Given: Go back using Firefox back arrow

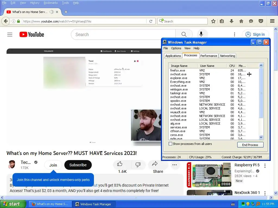Looking at the screenshot, I should 6,21.
